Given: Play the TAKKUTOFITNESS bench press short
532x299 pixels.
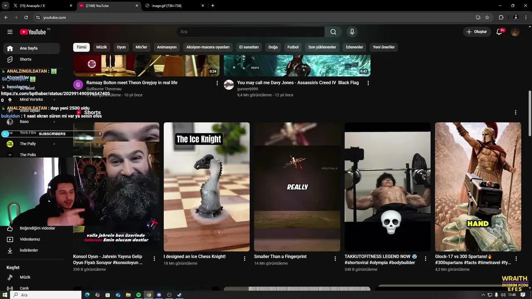Looking at the screenshot, I should 387,187.
